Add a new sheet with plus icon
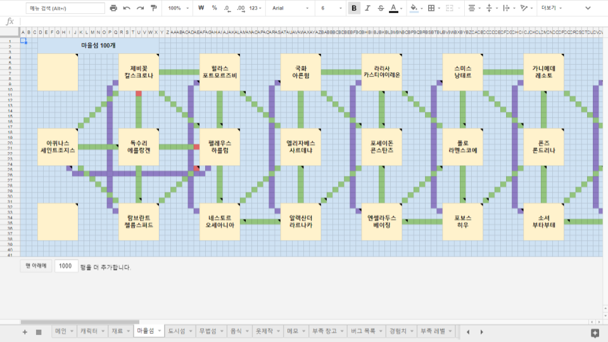The height and width of the screenshot is (342, 608). click(25, 332)
